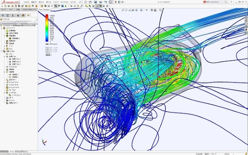
Task: Toggle the Select cursor tool button
Action: [x=111, y=2]
